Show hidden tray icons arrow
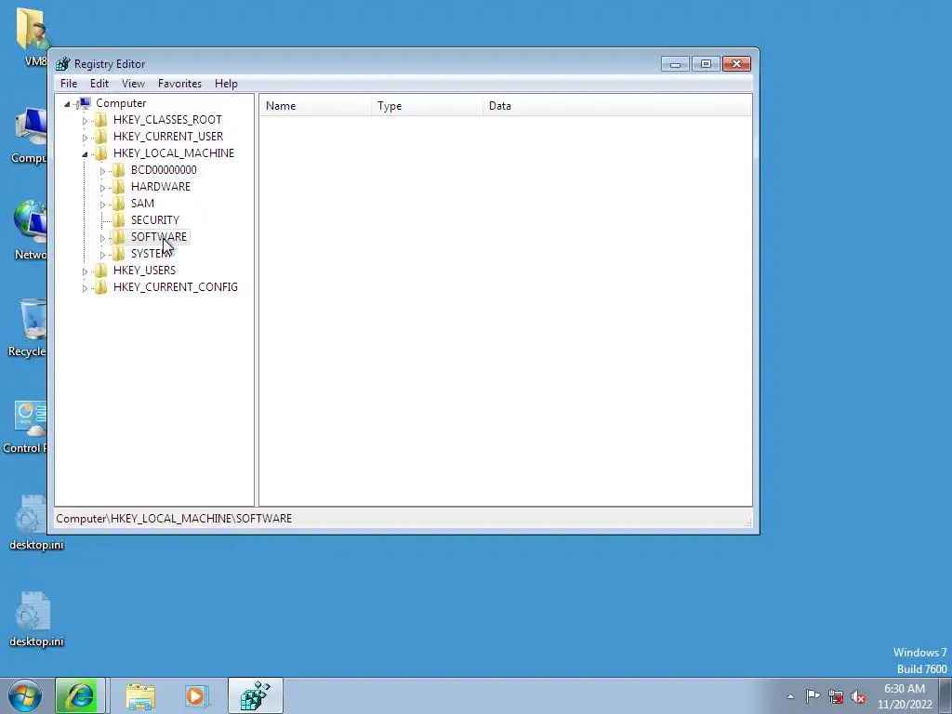 (x=790, y=696)
